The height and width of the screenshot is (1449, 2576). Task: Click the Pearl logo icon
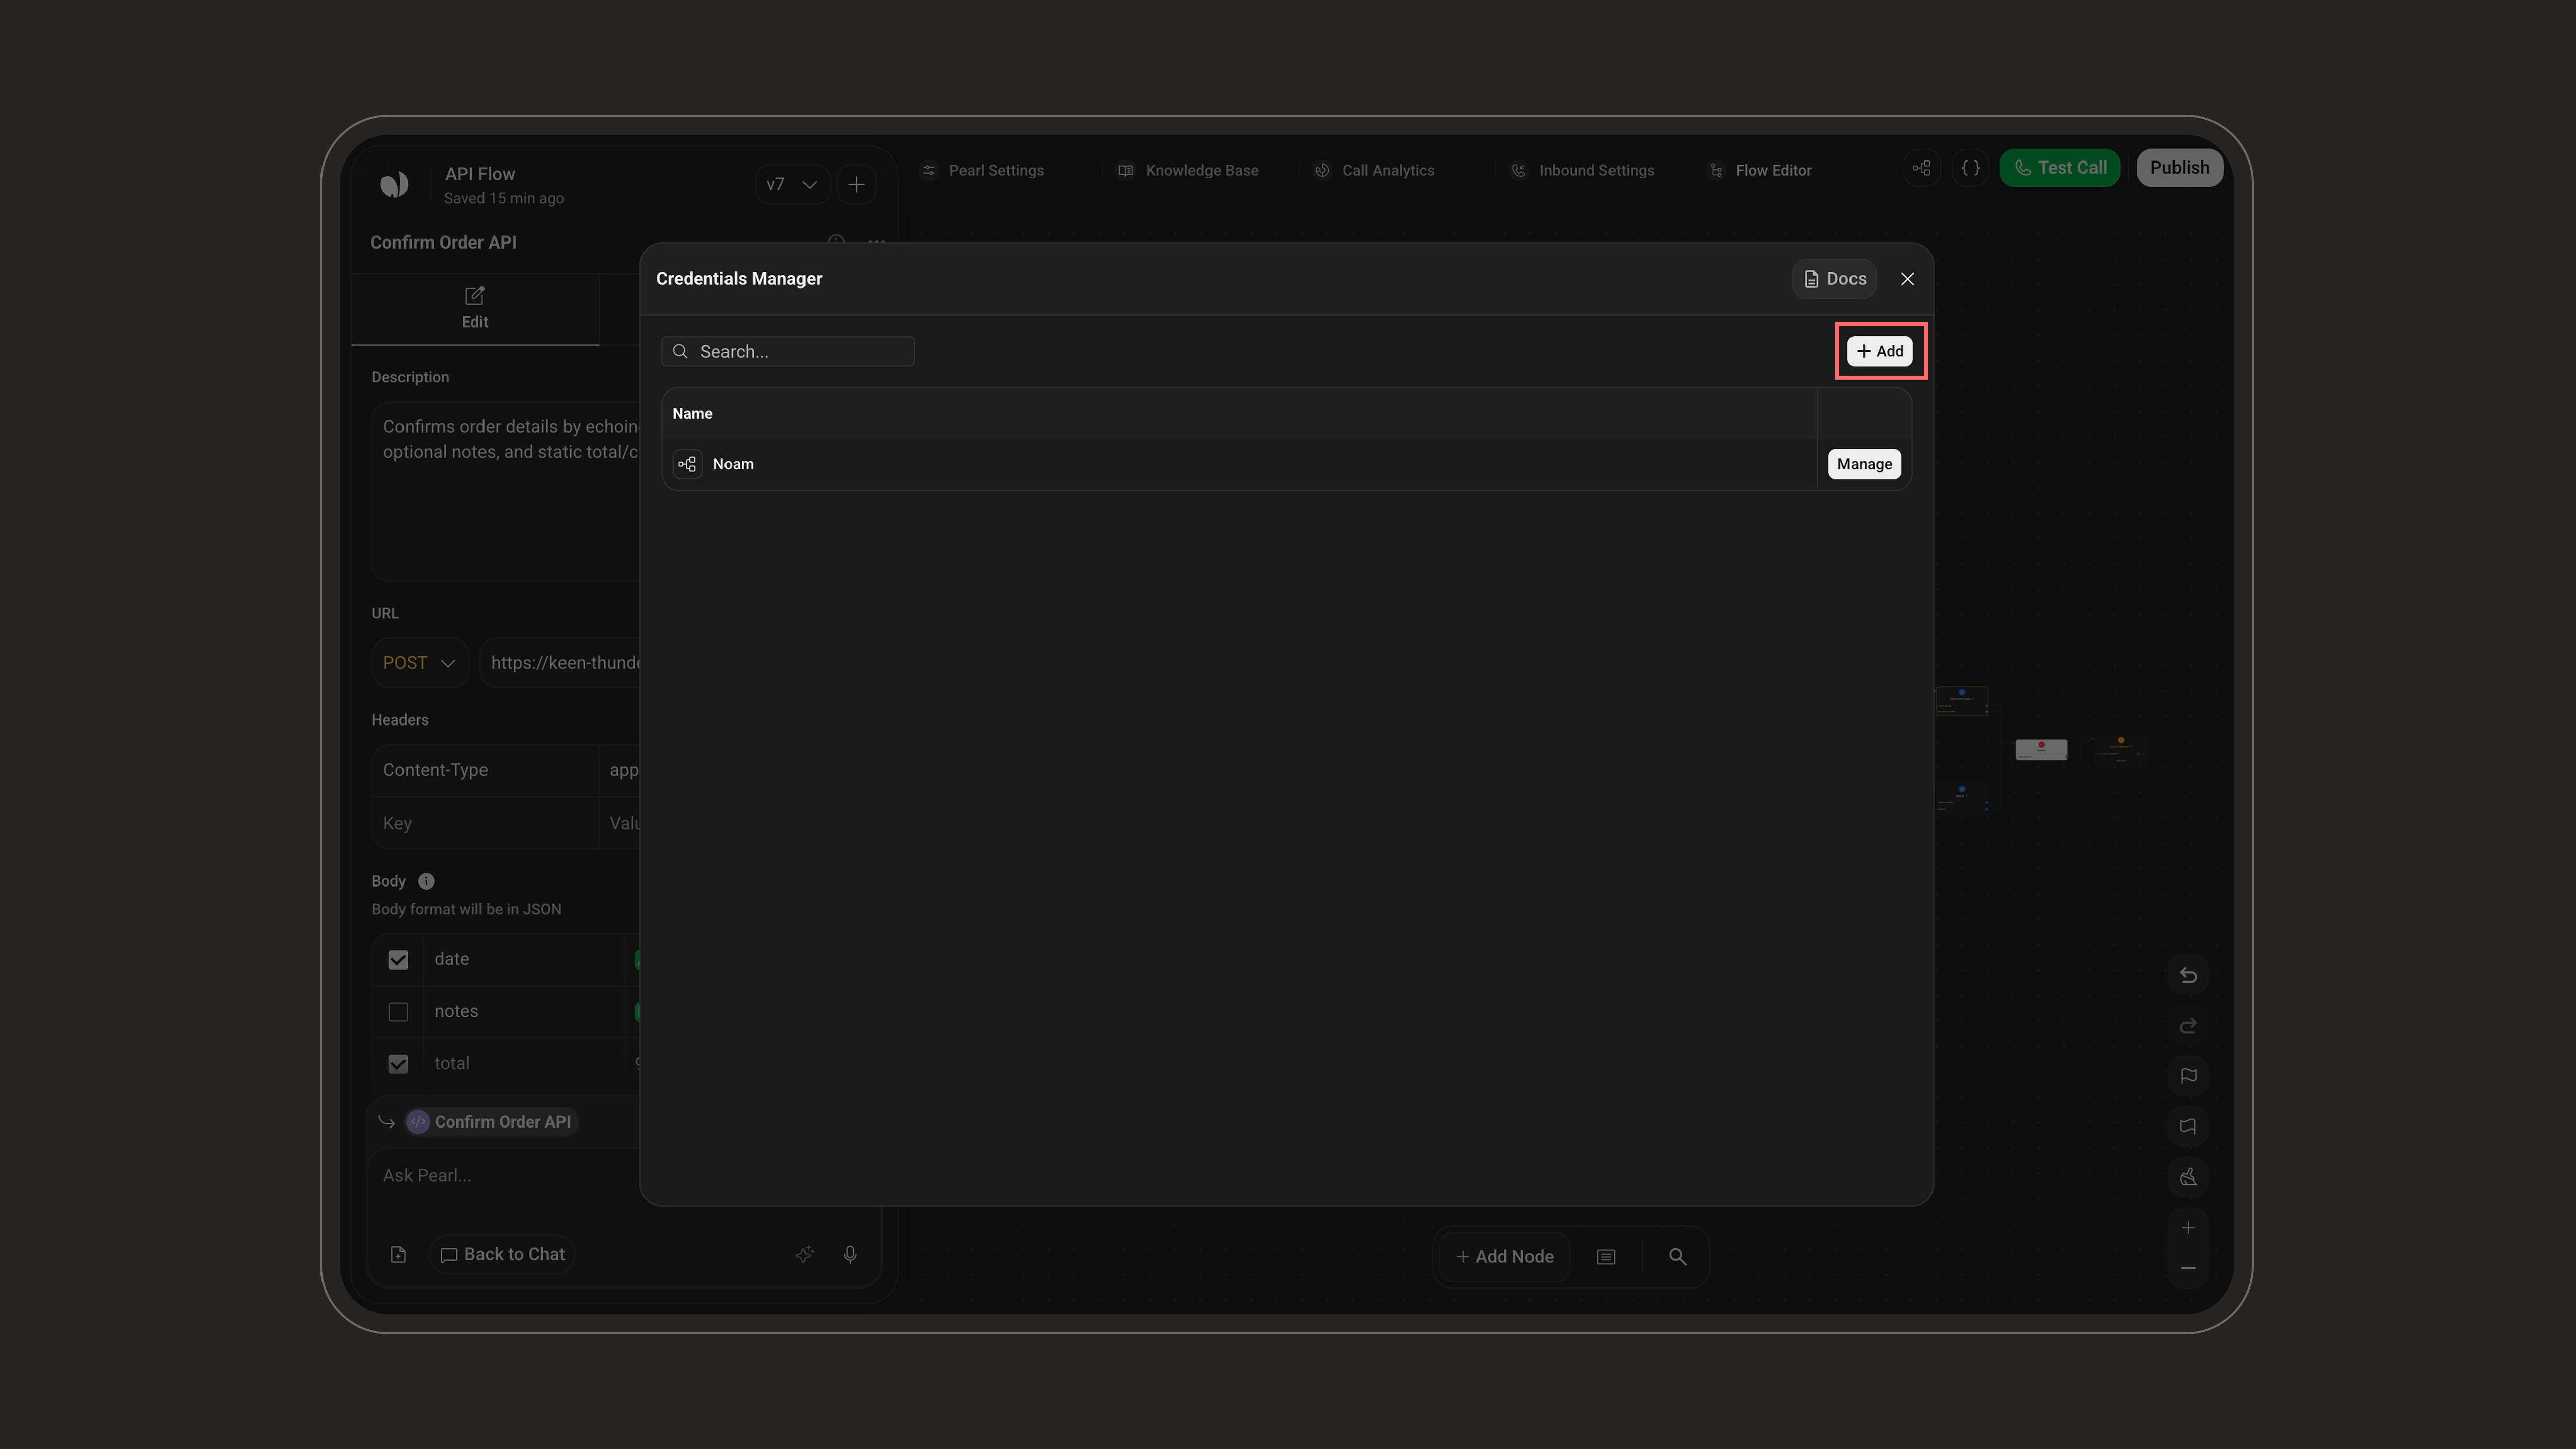point(394,184)
